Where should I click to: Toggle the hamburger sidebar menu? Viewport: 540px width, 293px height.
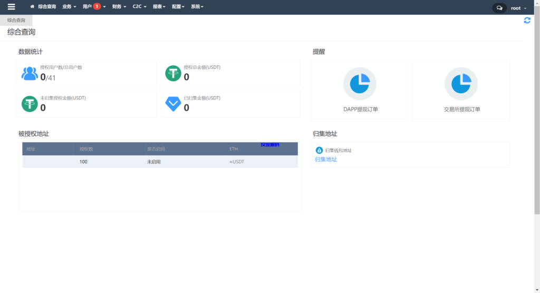(11, 7)
